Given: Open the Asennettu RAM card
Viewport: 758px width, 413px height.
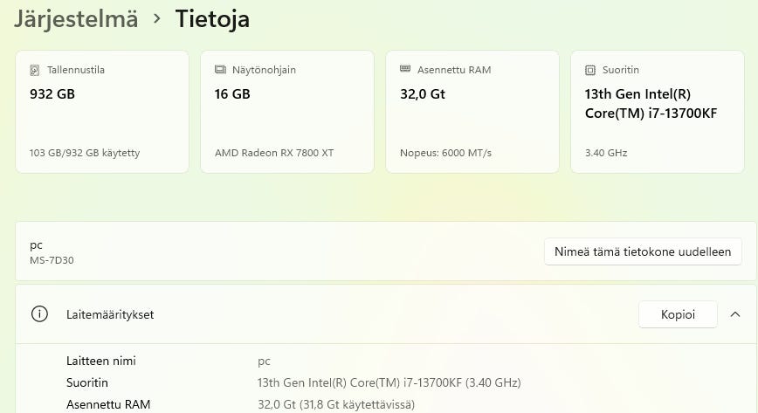Looking at the screenshot, I should [472, 112].
